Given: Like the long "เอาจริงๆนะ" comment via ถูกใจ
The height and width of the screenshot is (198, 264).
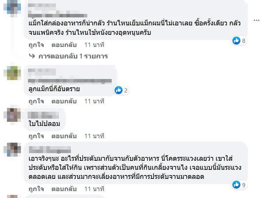Looking at the screenshot, I should (x=36, y=189).
